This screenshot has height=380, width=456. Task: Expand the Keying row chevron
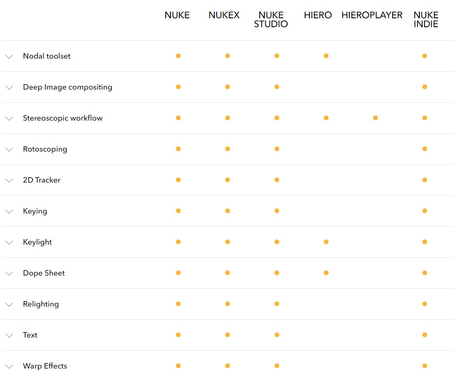click(x=9, y=211)
